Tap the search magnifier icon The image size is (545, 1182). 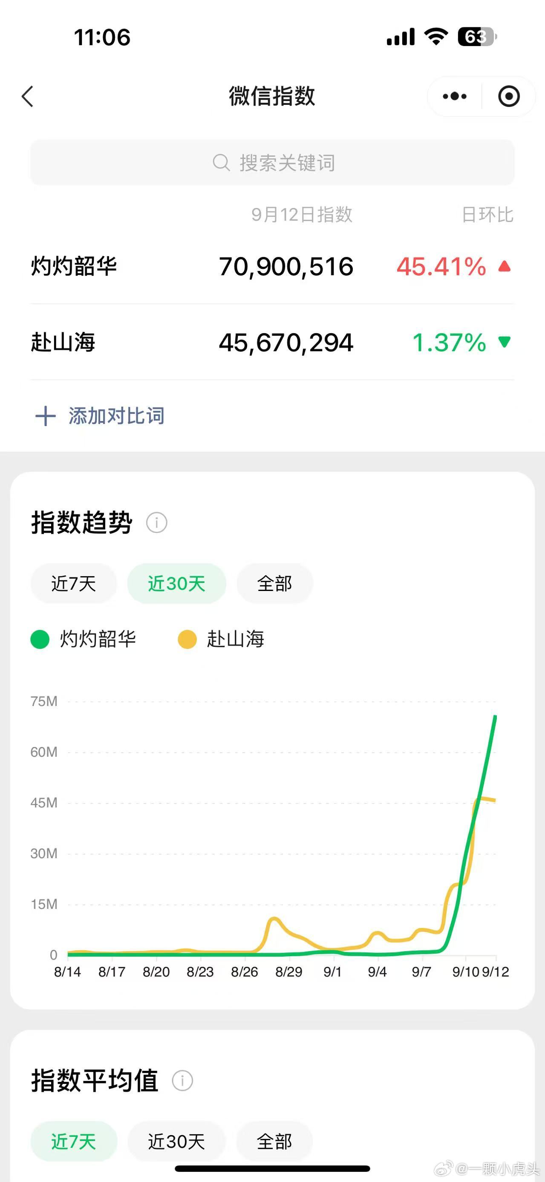tap(221, 162)
